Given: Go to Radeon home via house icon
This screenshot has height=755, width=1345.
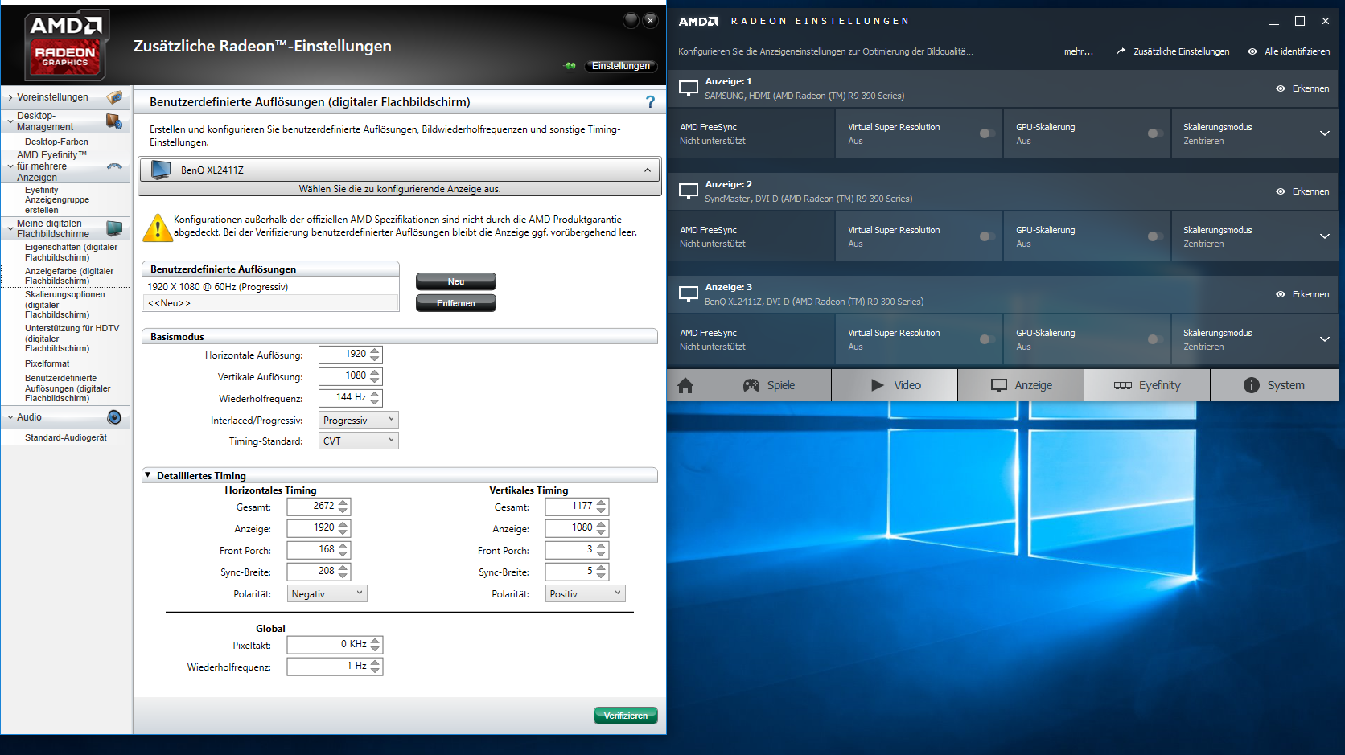Looking at the screenshot, I should tap(685, 385).
